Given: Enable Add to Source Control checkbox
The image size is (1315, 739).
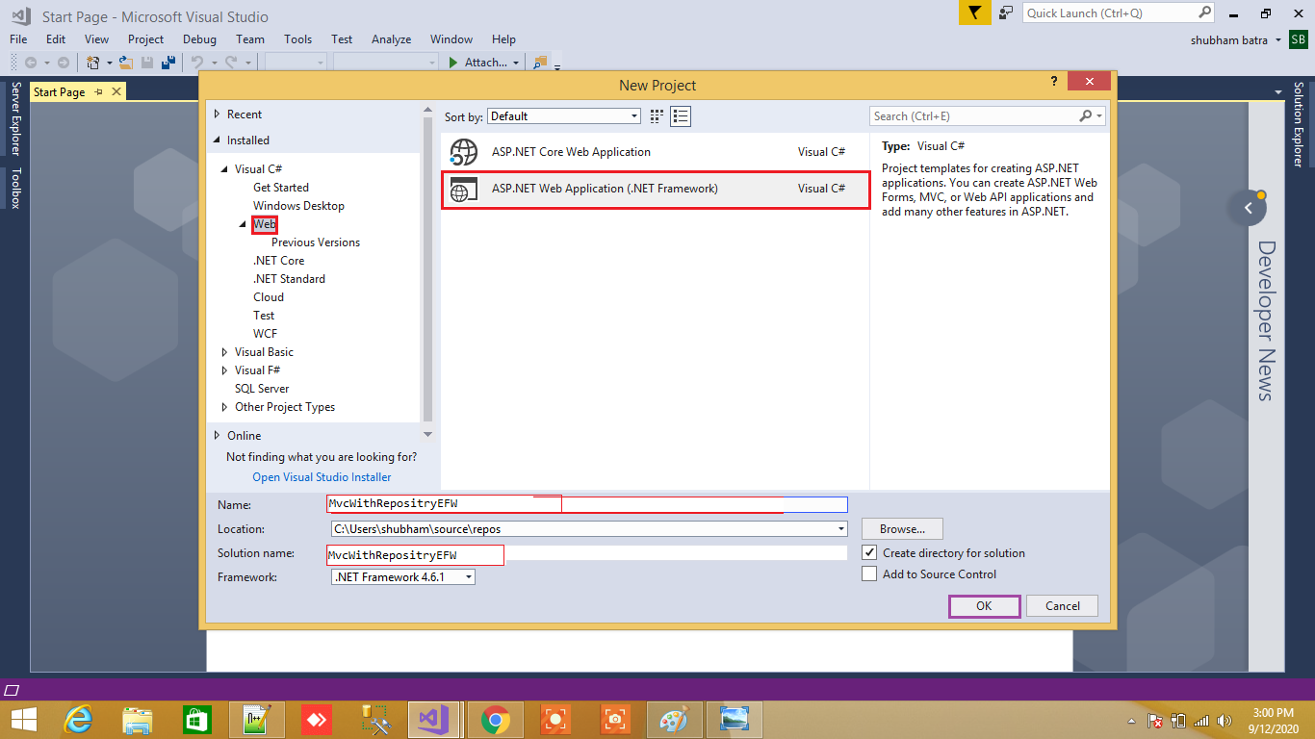Looking at the screenshot, I should point(869,574).
